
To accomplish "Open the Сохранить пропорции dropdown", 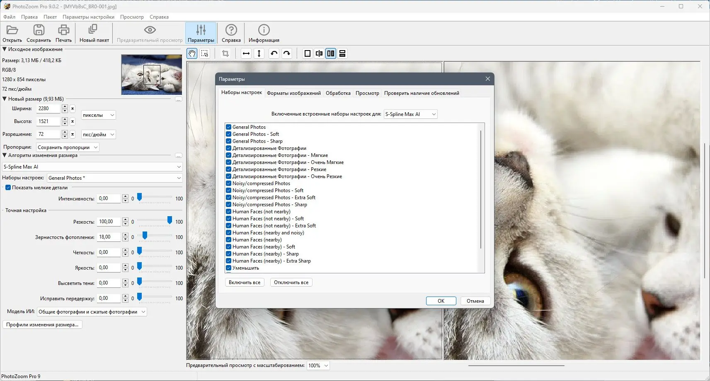I will click(68, 147).
